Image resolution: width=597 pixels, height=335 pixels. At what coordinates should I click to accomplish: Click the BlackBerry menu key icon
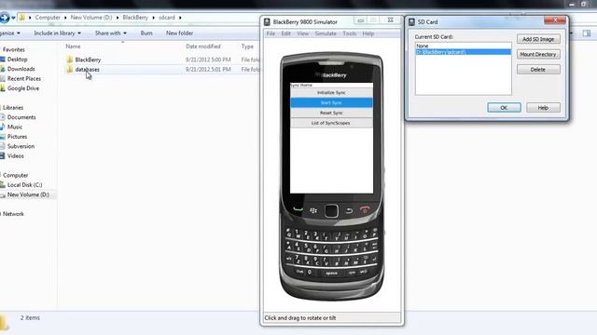[x=313, y=210]
